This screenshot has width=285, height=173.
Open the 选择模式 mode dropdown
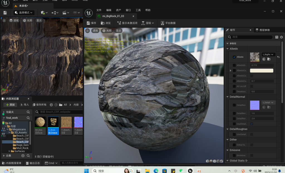click(x=24, y=13)
